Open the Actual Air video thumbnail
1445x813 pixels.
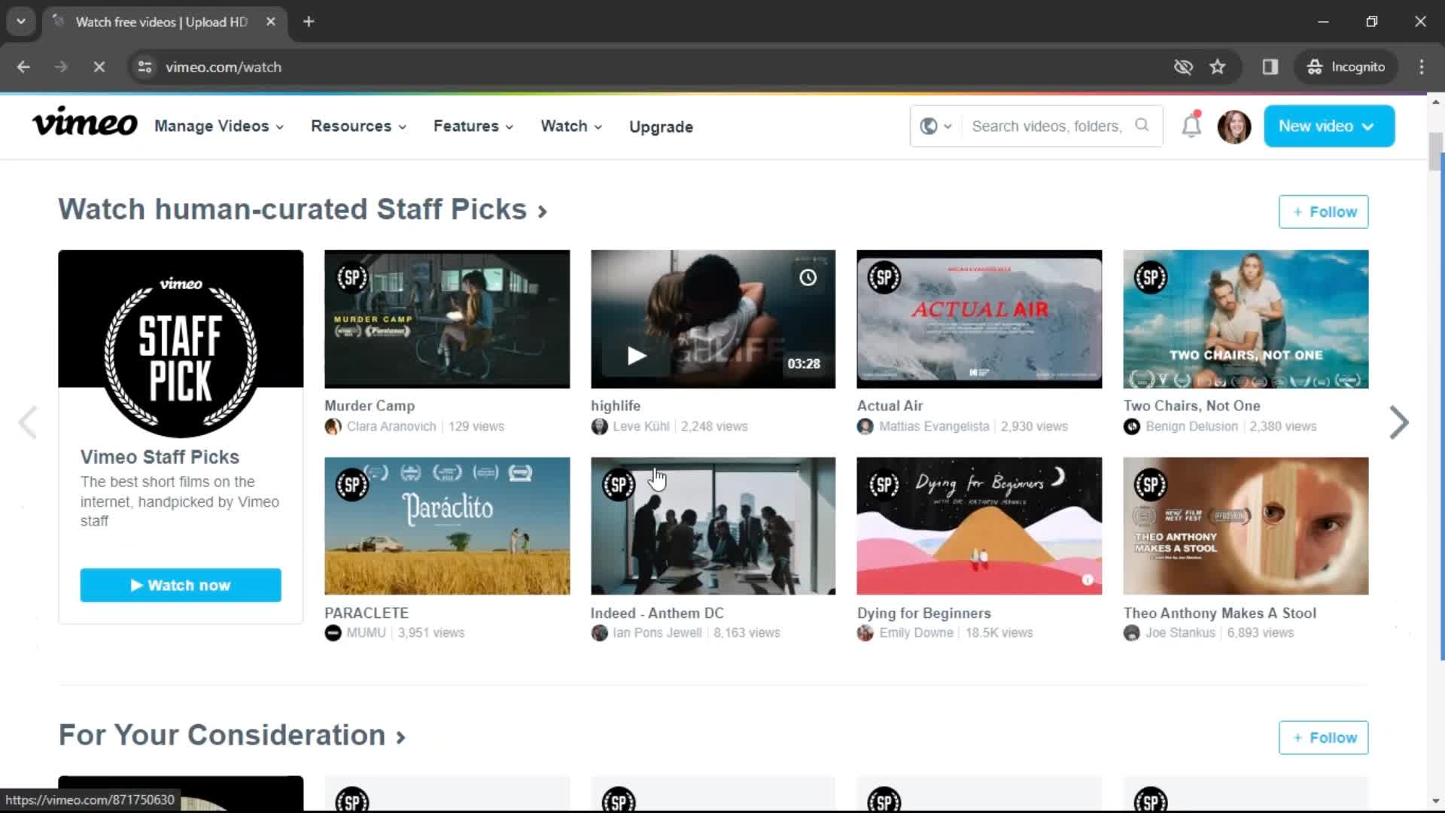pyautogui.click(x=979, y=319)
